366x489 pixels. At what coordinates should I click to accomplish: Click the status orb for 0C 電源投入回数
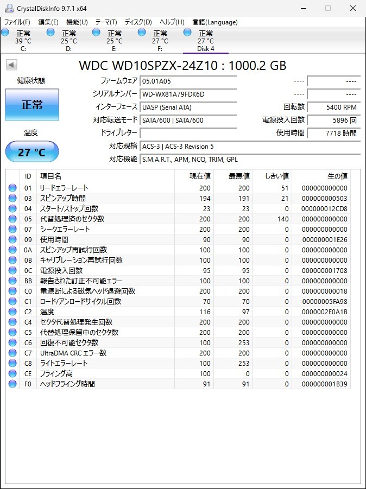(12, 270)
